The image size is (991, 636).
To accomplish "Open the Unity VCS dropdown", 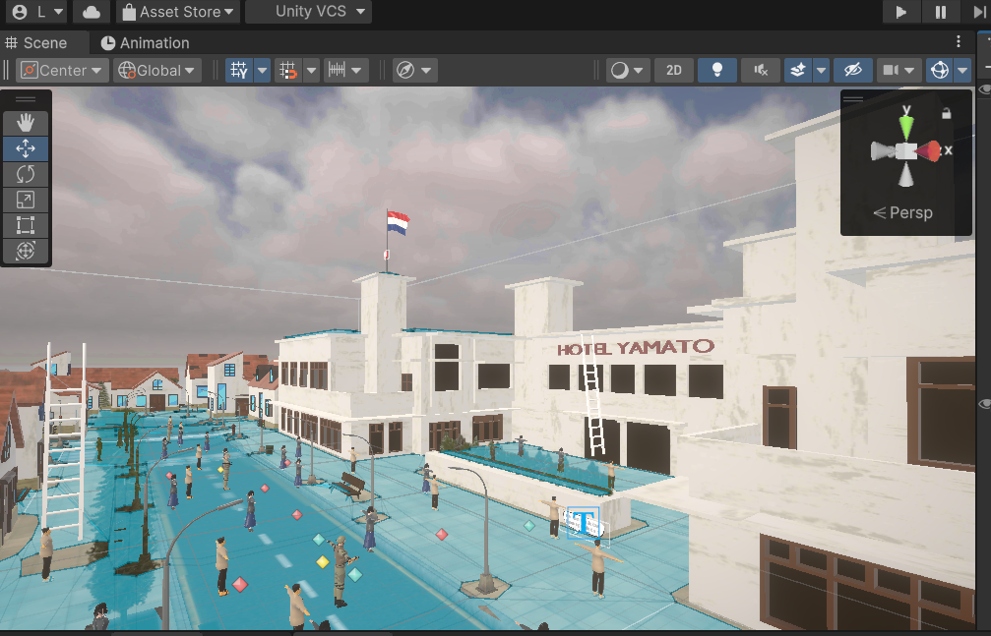I will (308, 12).
